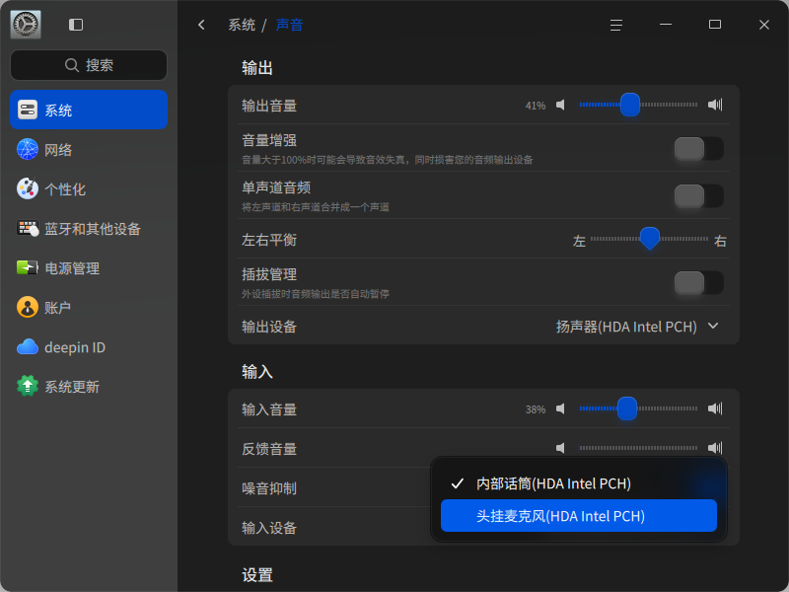
Task: Go to 蓝牙和其他设备 settings
Action: 89,229
